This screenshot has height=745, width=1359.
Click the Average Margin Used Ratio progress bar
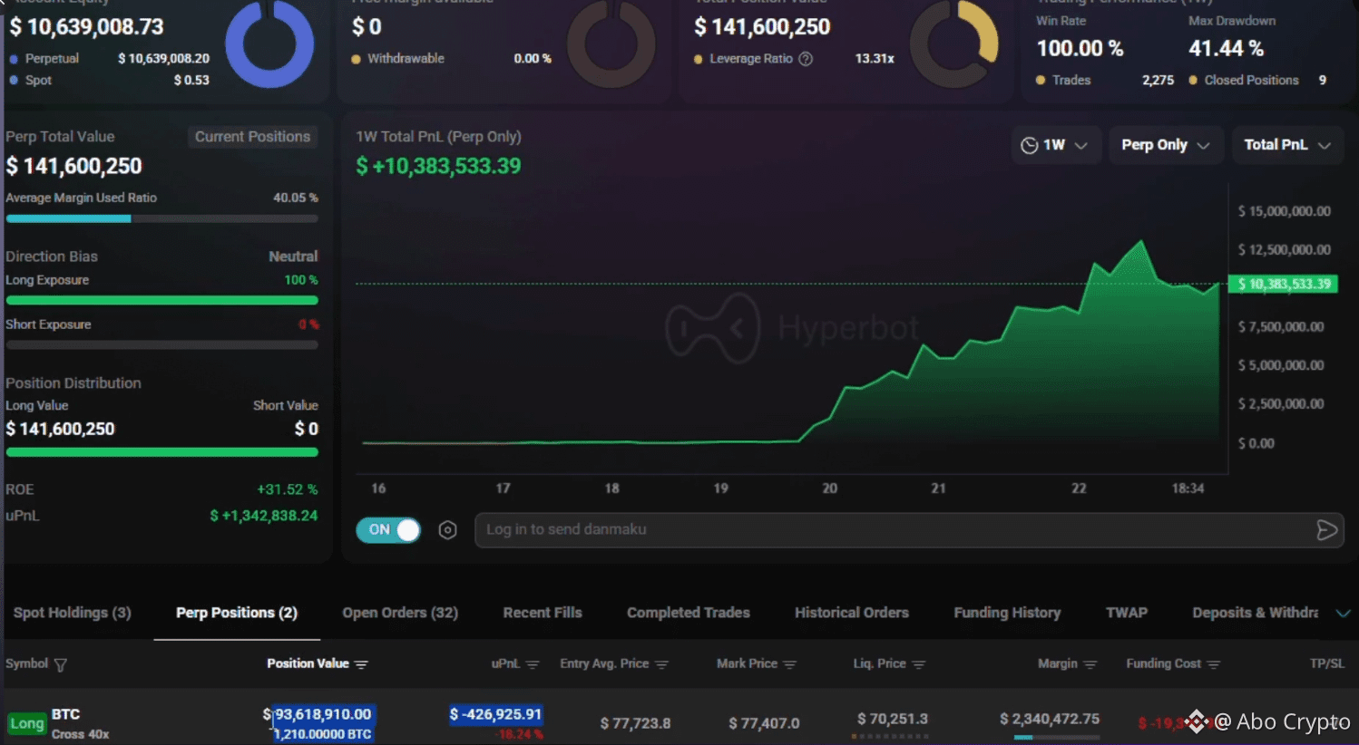(162, 218)
